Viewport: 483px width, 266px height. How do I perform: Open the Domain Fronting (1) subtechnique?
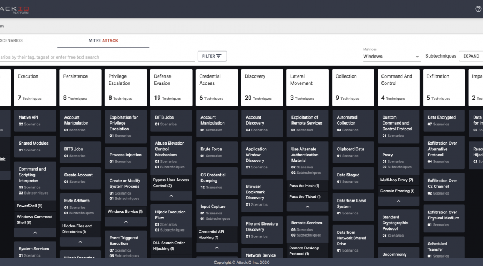399,191
